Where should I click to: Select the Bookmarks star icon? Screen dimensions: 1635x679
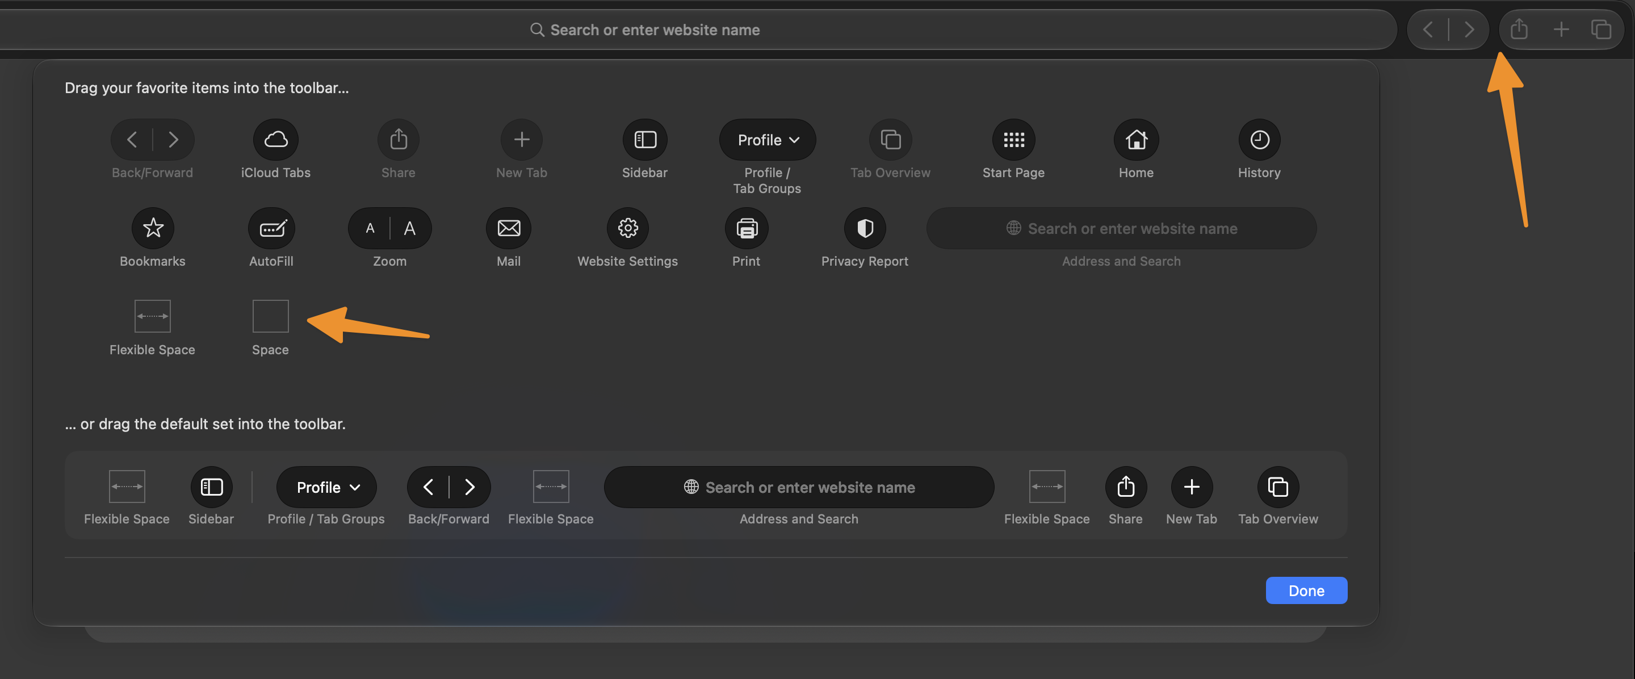pos(152,228)
